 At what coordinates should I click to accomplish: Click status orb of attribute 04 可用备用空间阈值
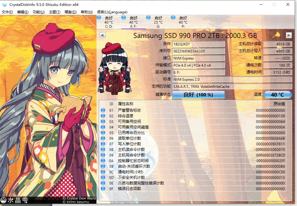coord(103,127)
